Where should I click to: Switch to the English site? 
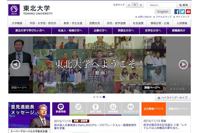click(163, 12)
